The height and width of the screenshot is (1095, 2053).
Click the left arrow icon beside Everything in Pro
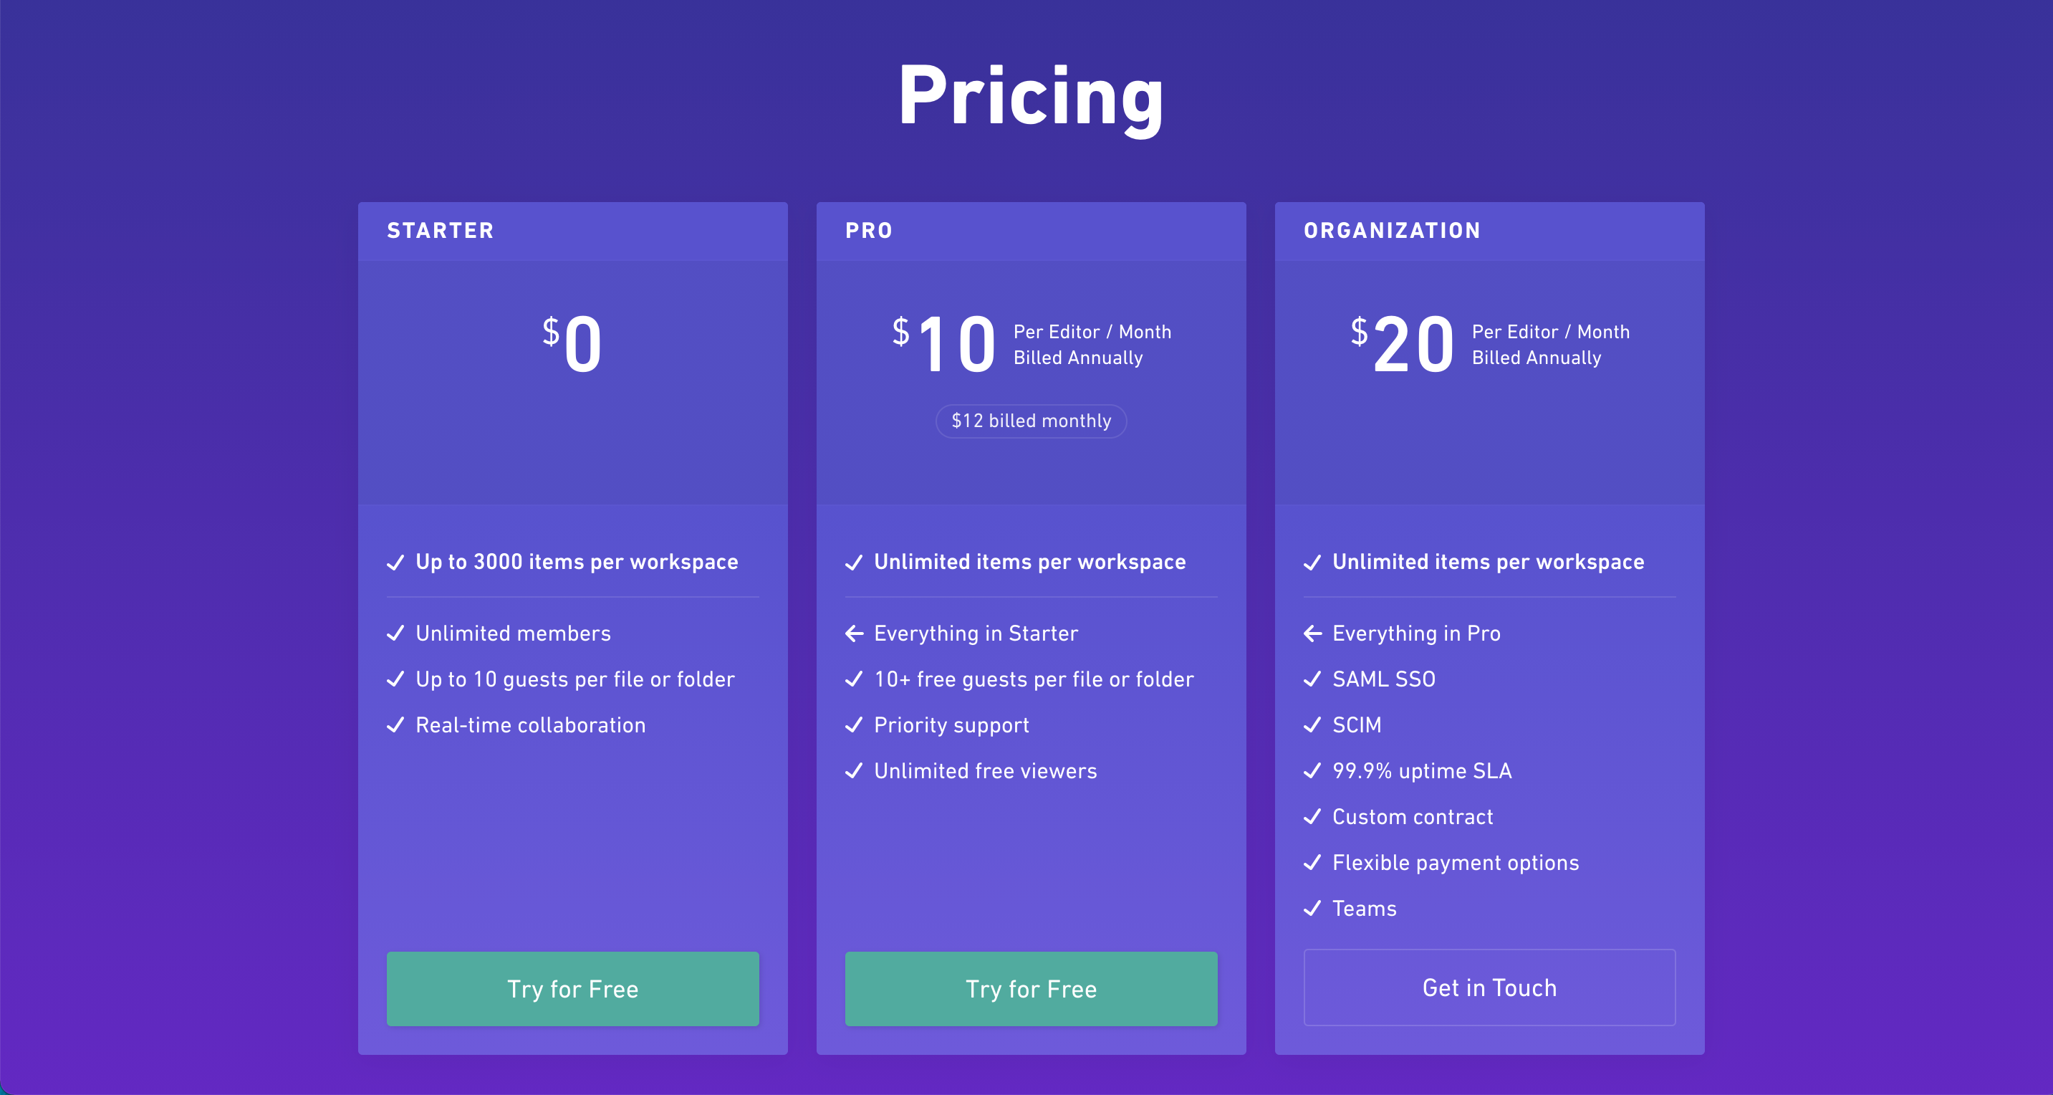click(1312, 633)
